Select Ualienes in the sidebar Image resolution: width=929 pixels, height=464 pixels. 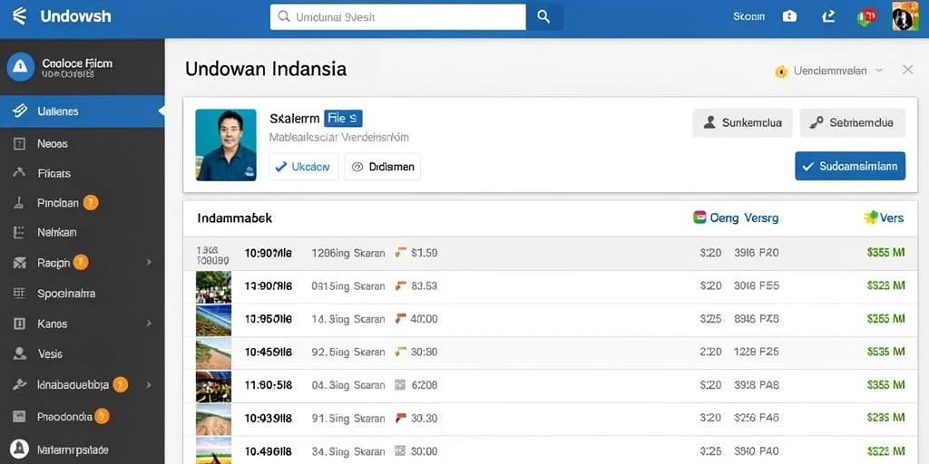click(83, 111)
